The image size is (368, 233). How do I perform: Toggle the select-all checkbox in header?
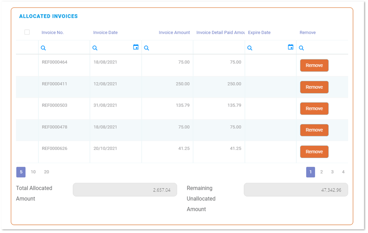[27, 32]
